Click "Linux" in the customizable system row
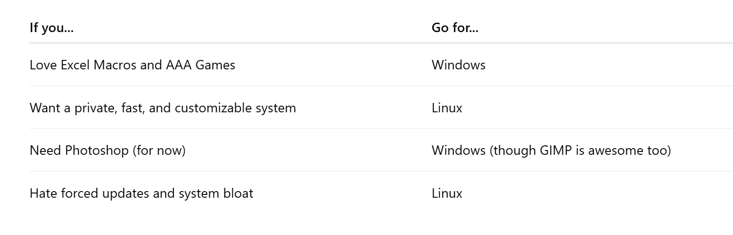The image size is (733, 235). [447, 108]
